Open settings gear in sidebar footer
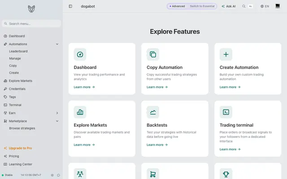 tap(52, 175)
